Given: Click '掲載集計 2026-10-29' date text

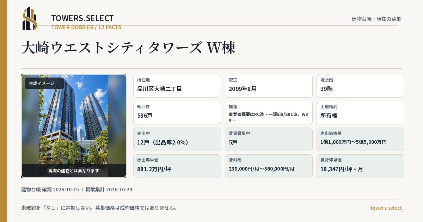Looking at the screenshot, I should 109,190.
